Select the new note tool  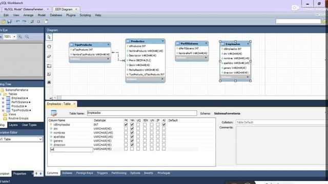click(49, 74)
